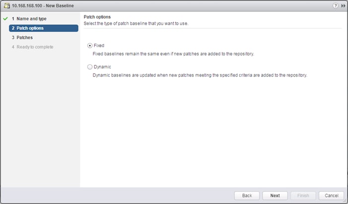Click the 'Select the type of patch baseline' text
Screen dimensions: 348x204
(x=136, y=23)
